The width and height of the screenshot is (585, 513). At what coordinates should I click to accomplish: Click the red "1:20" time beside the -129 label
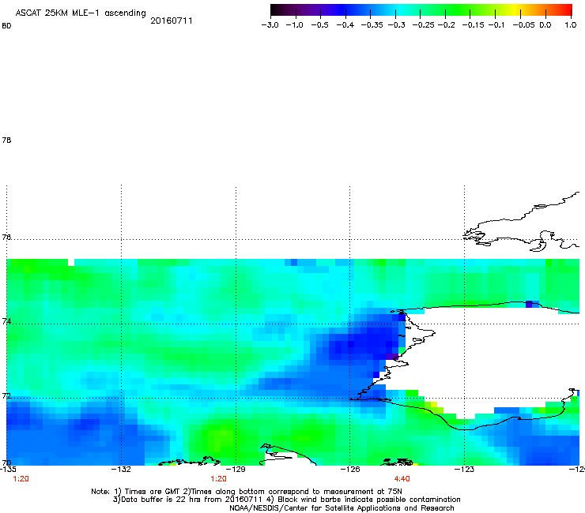[219, 479]
